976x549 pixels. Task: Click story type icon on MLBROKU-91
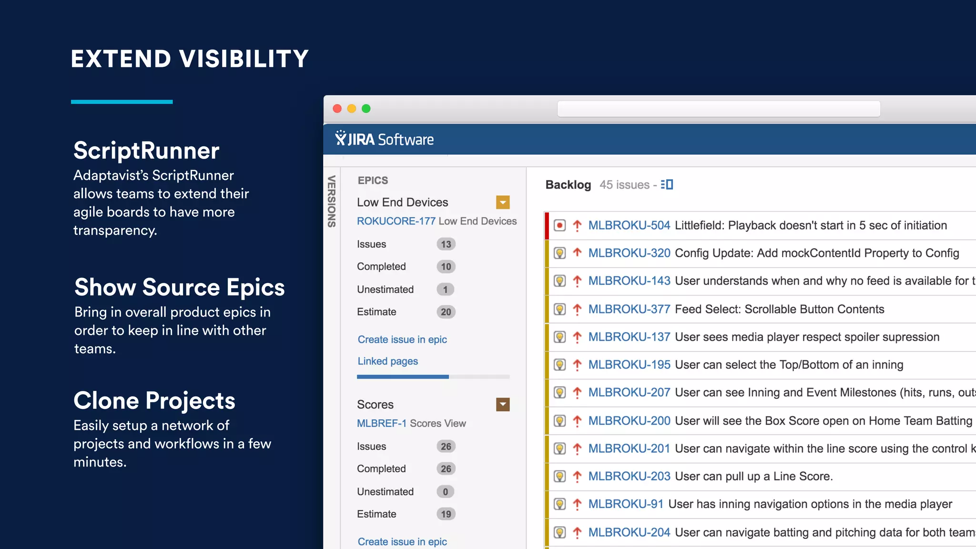(x=560, y=504)
